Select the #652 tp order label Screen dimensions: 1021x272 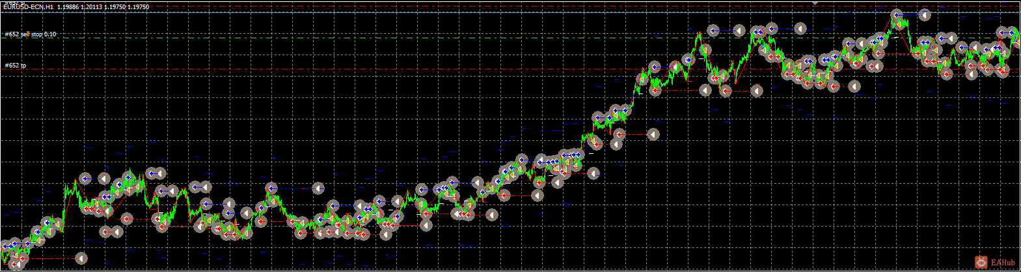pos(16,66)
